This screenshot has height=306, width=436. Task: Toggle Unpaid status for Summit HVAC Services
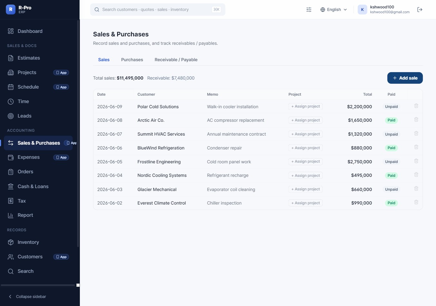click(x=391, y=134)
